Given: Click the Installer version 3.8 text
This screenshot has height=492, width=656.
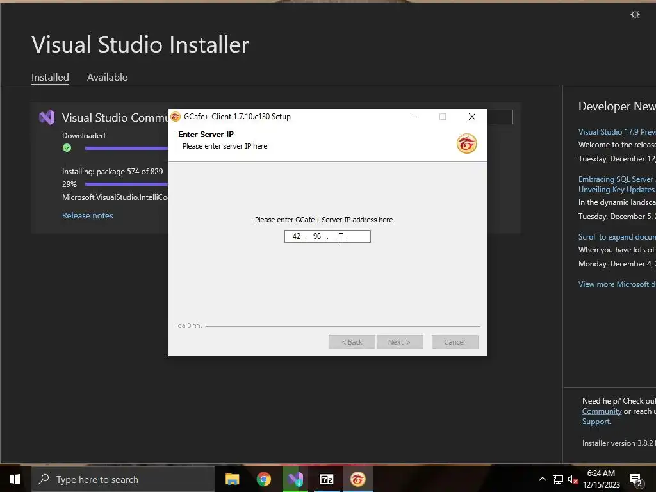Looking at the screenshot, I should point(619,443).
